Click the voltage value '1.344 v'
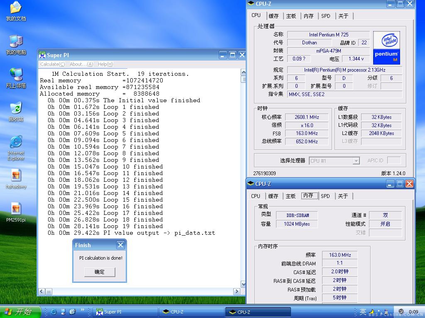The height and width of the screenshot is (318, 425). pos(356,59)
